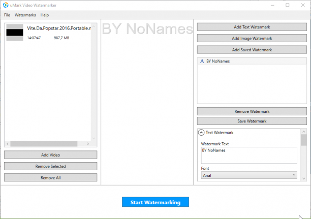Click properties panel scroll up arrow
This screenshot has width=311, height=219.
304,132
